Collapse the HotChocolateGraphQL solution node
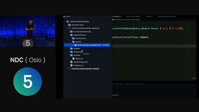199x112 pixels. click(x=65, y=21)
